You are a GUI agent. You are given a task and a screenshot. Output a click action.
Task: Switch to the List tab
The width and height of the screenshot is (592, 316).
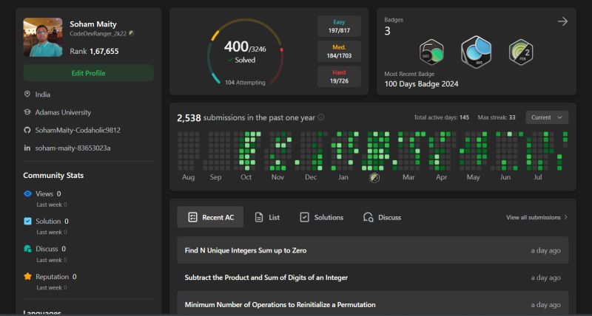[267, 217]
